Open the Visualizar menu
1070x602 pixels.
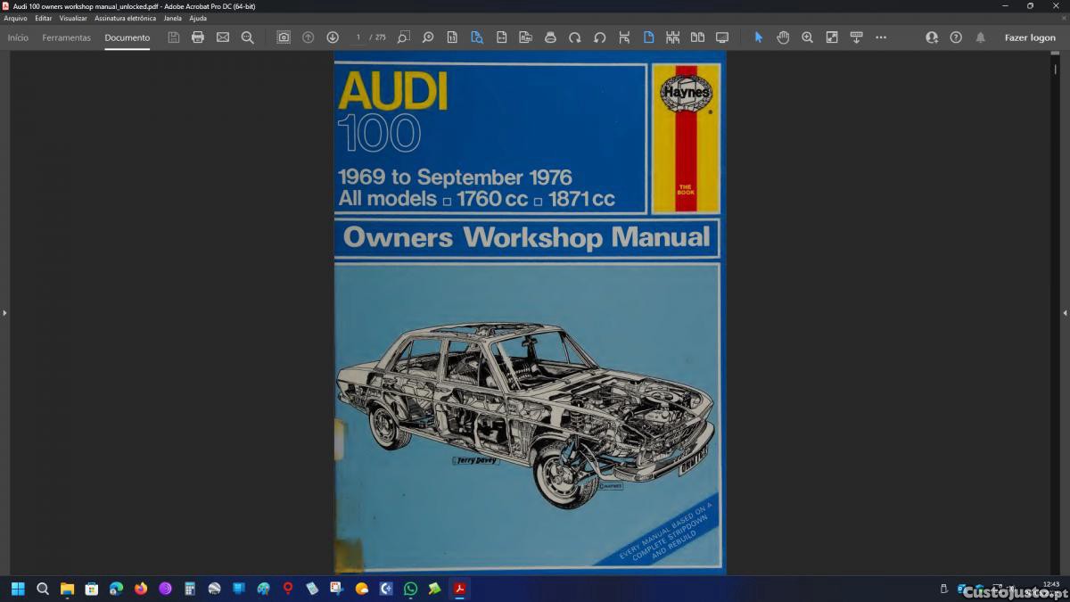(73, 18)
